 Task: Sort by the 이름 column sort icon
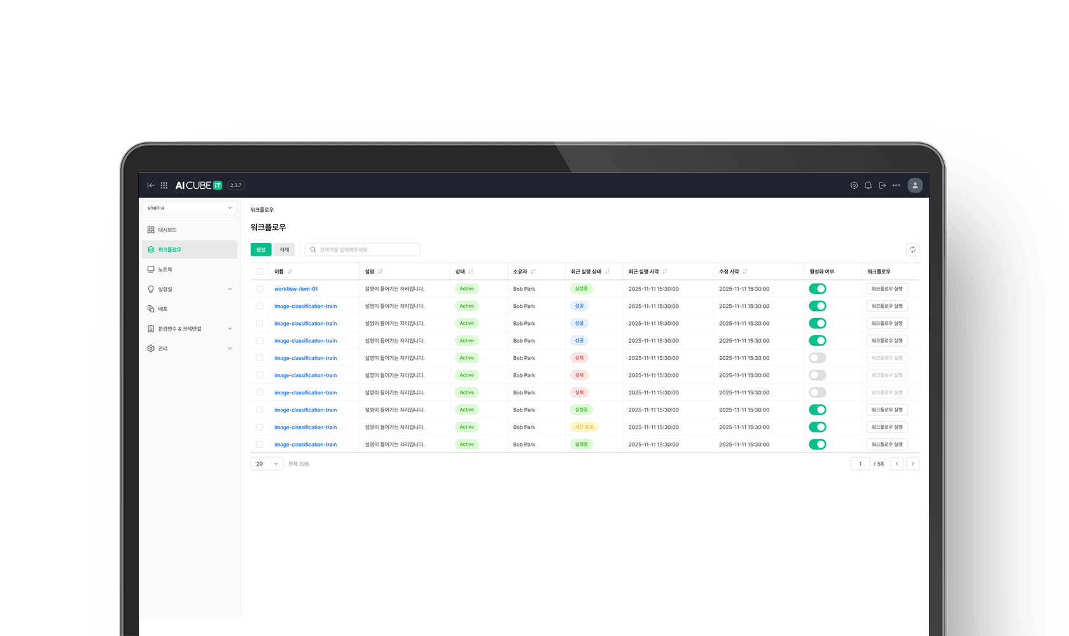pos(290,272)
